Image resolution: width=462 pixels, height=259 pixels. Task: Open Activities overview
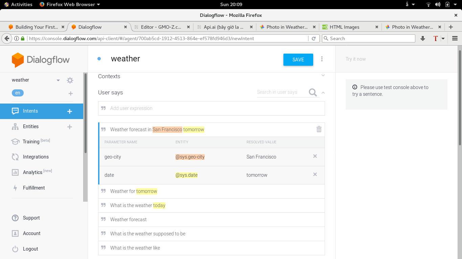pyautogui.click(x=18, y=4)
